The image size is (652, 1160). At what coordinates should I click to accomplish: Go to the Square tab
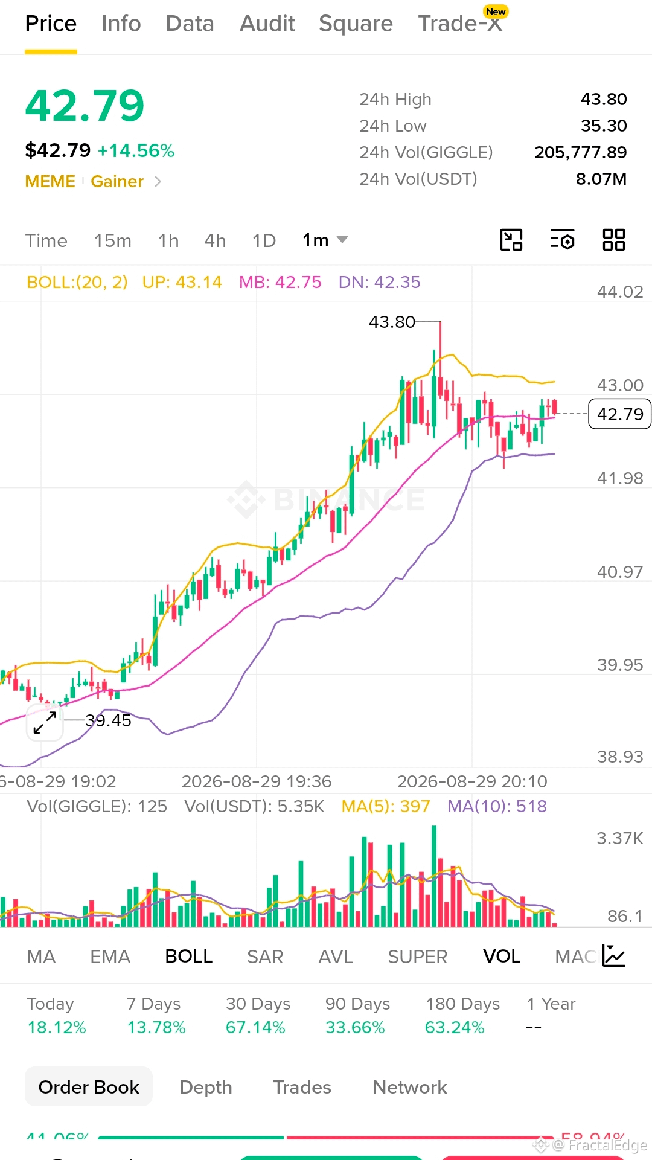point(356,24)
